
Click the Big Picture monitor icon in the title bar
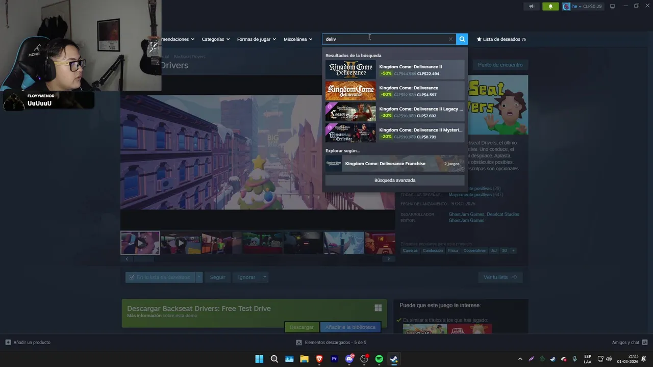(613, 6)
